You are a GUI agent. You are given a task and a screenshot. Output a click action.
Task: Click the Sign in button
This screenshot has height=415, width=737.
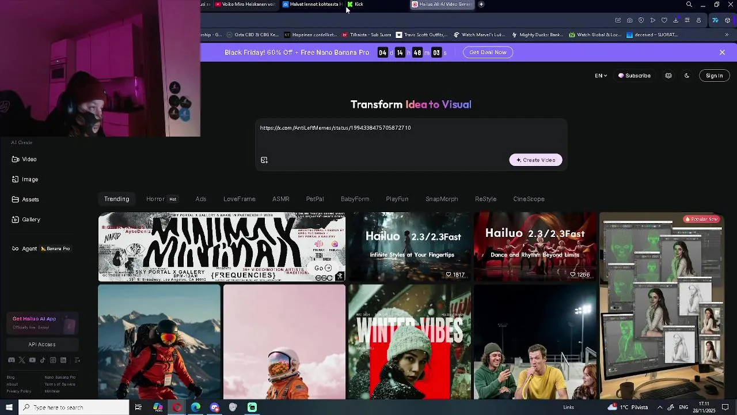(714, 76)
